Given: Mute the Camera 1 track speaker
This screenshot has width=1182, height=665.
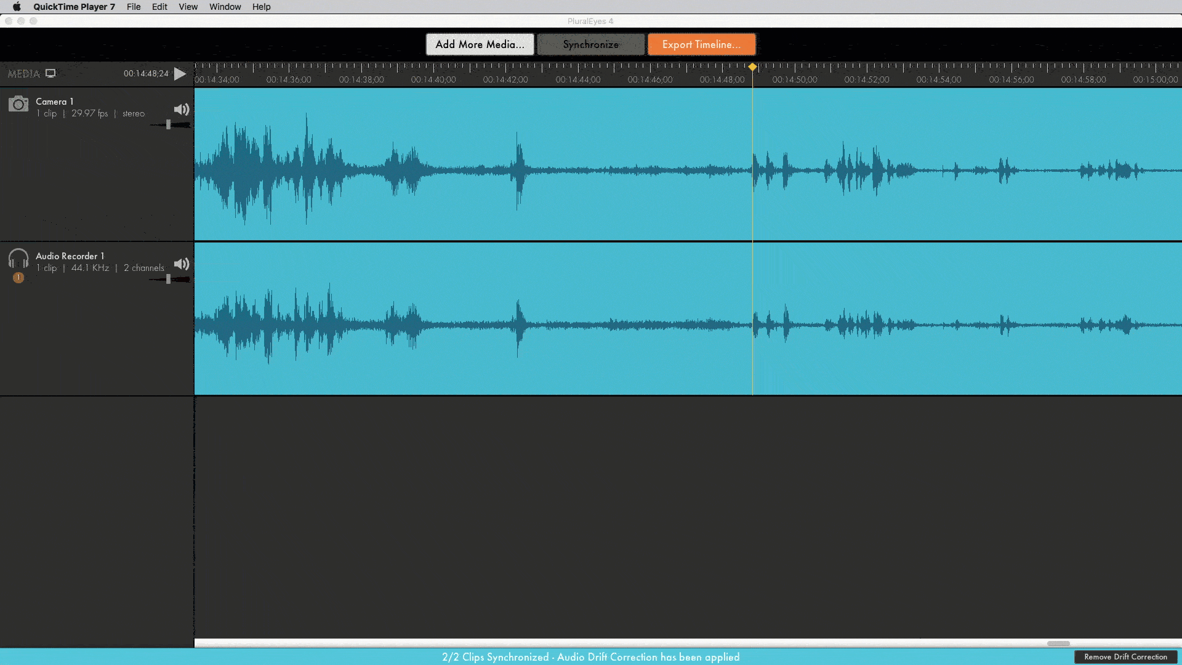Looking at the screenshot, I should click(x=181, y=110).
